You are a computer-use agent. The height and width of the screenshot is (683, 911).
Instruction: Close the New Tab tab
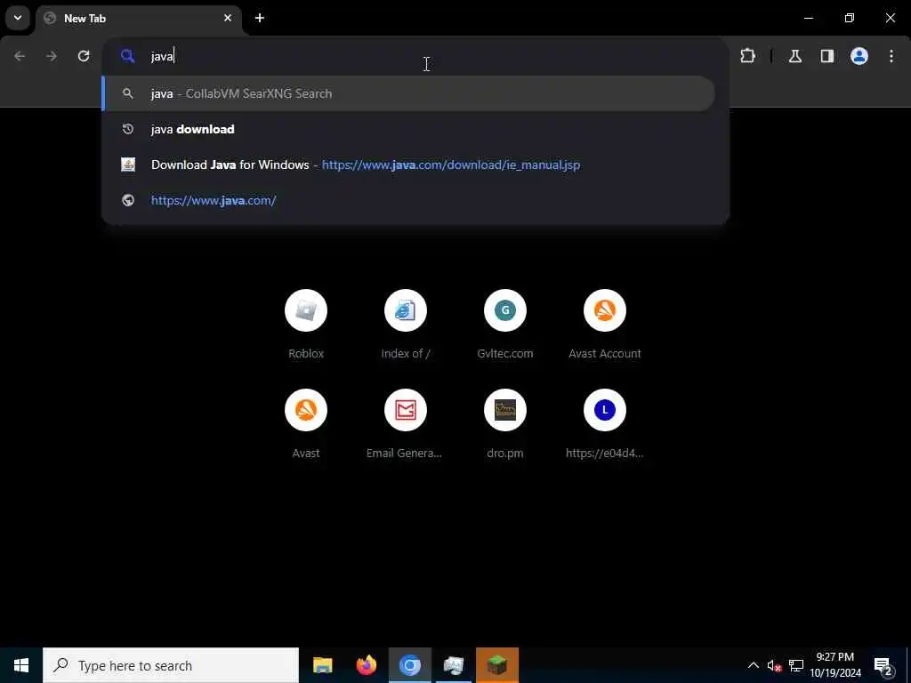pos(228,18)
